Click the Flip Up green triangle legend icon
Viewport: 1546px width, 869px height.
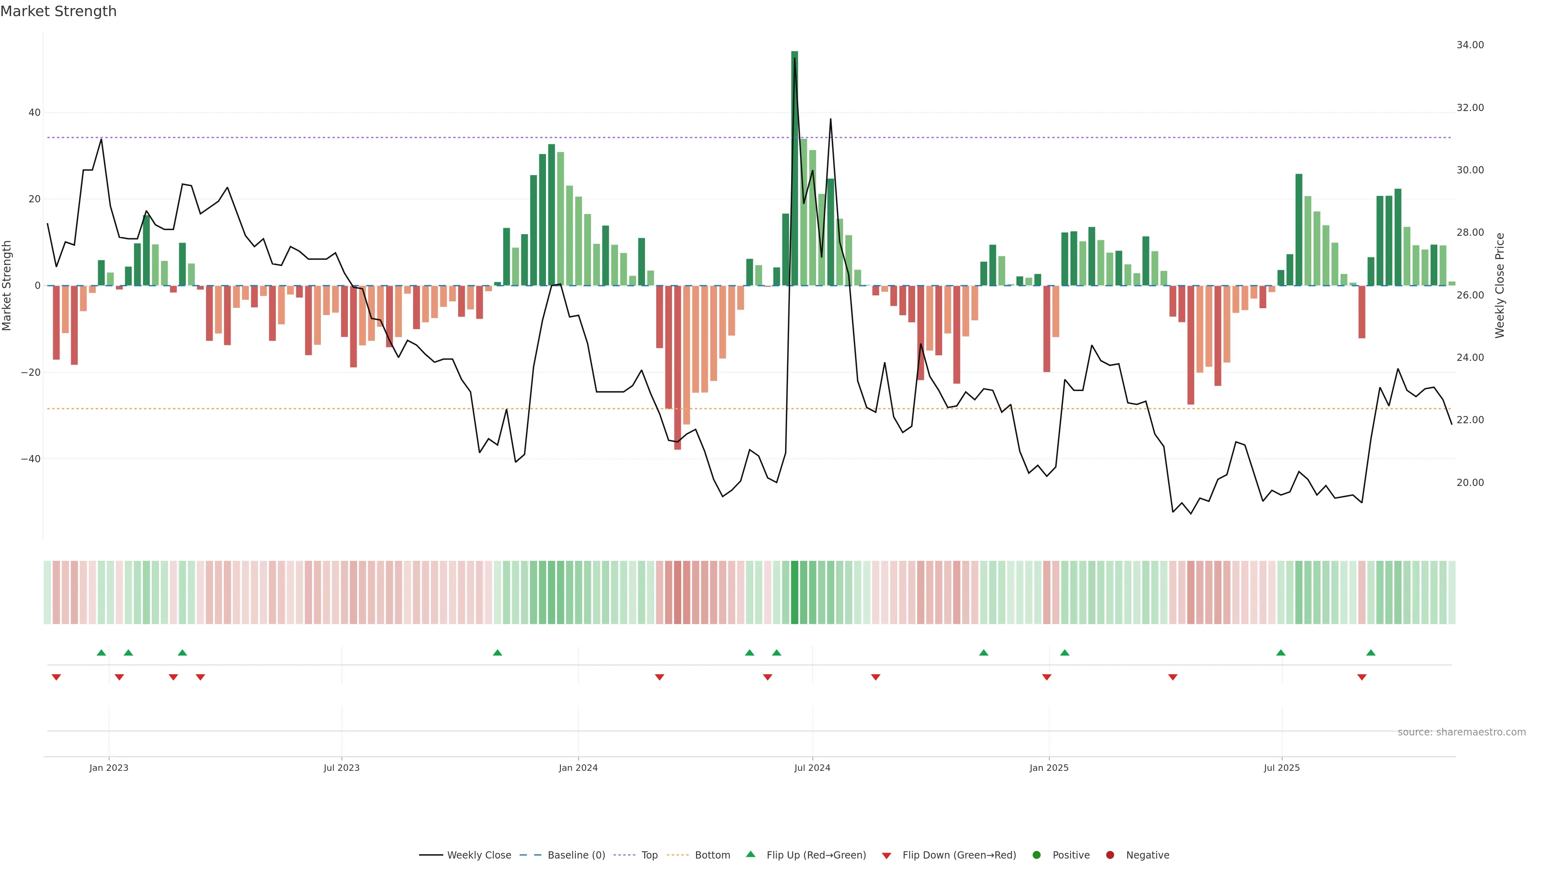click(x=750, y=855)
